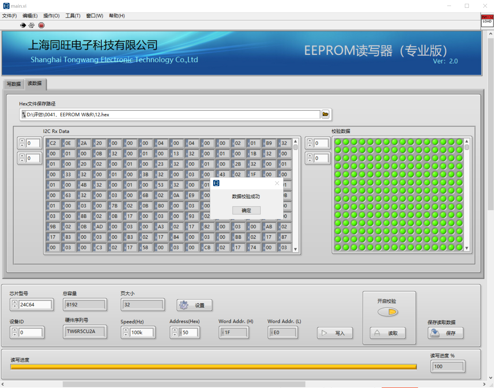Click the 读写进度 progress bar

coord(213,367)
